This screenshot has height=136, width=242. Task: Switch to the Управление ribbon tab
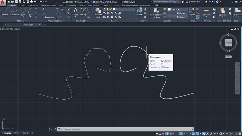click(x=71, y=6)
